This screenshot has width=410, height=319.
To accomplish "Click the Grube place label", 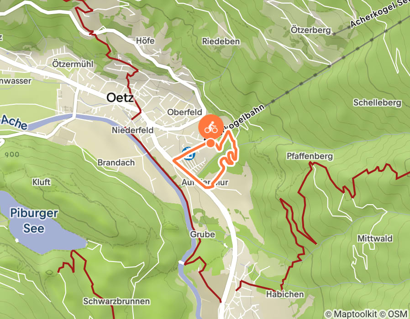I will click(x=203, y=234).
